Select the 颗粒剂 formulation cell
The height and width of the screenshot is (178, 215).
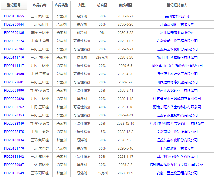[x=82, y=33]
